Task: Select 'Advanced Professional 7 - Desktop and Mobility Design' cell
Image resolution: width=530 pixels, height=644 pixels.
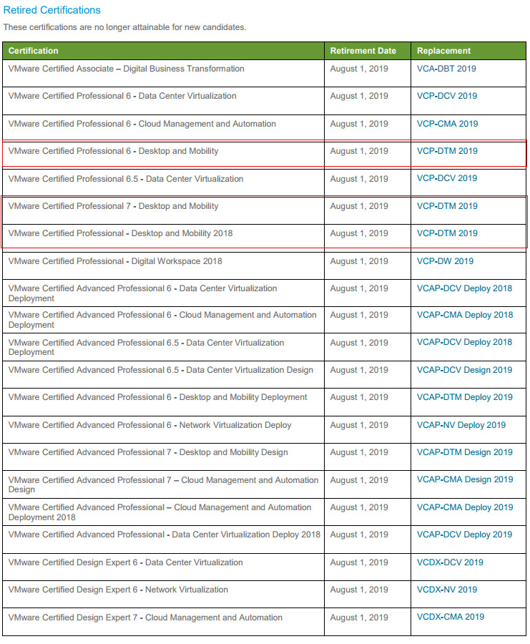Action: pos(163,457)
